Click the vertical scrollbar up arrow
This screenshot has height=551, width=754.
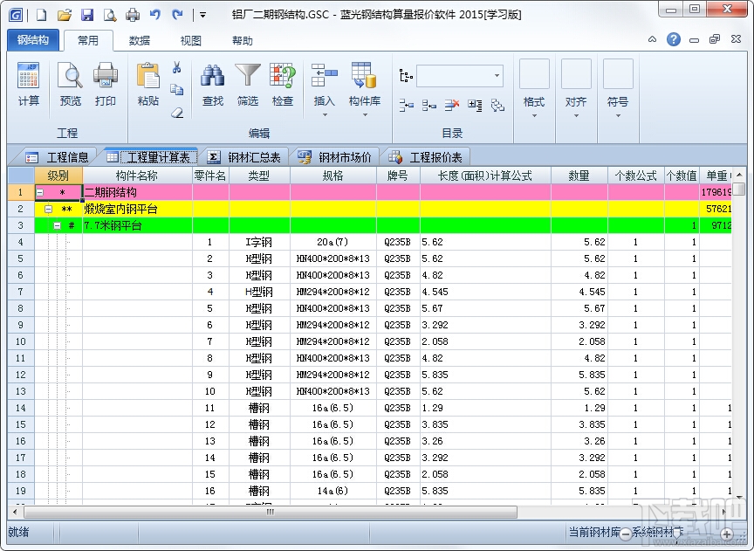739,175
